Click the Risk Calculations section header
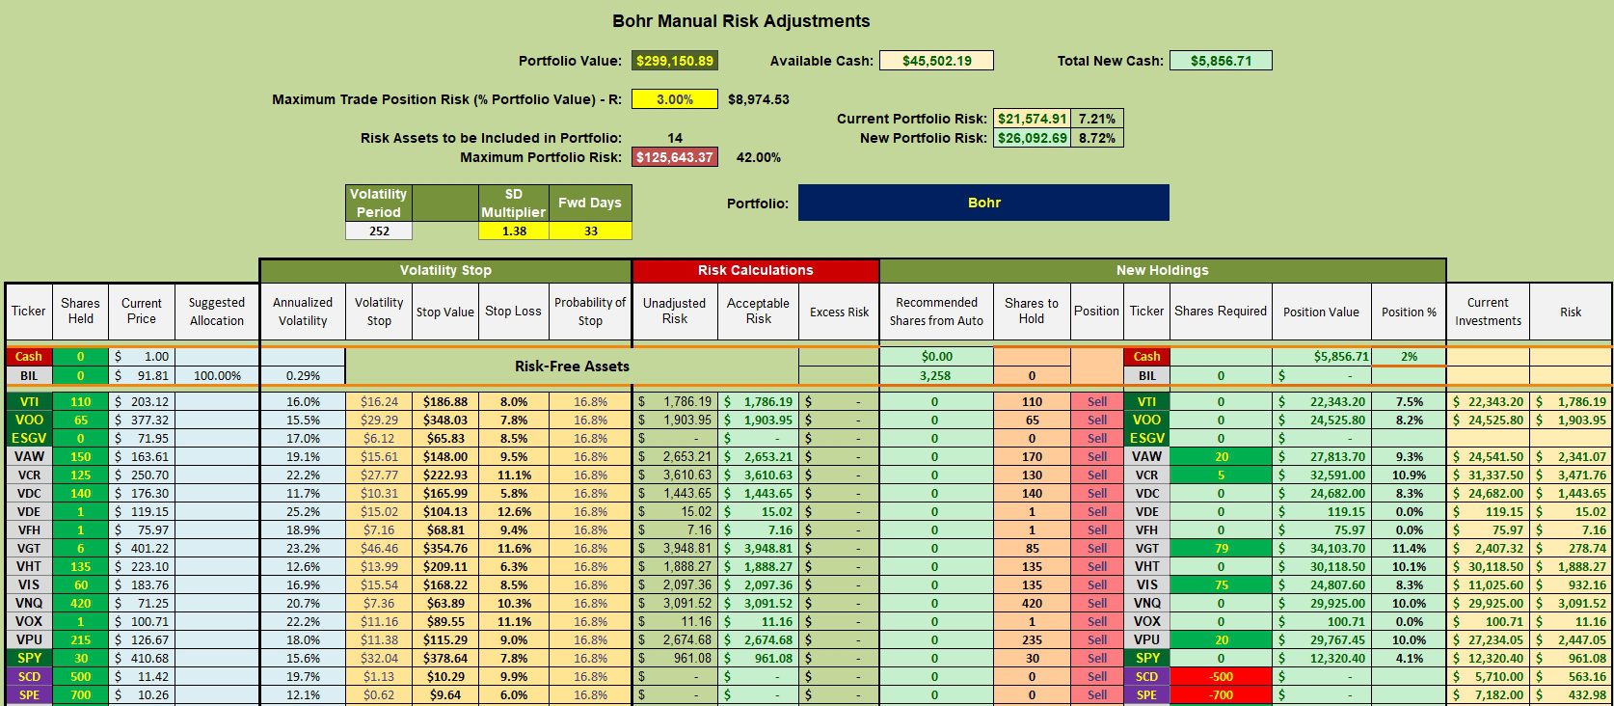 [x=755, y=270]
